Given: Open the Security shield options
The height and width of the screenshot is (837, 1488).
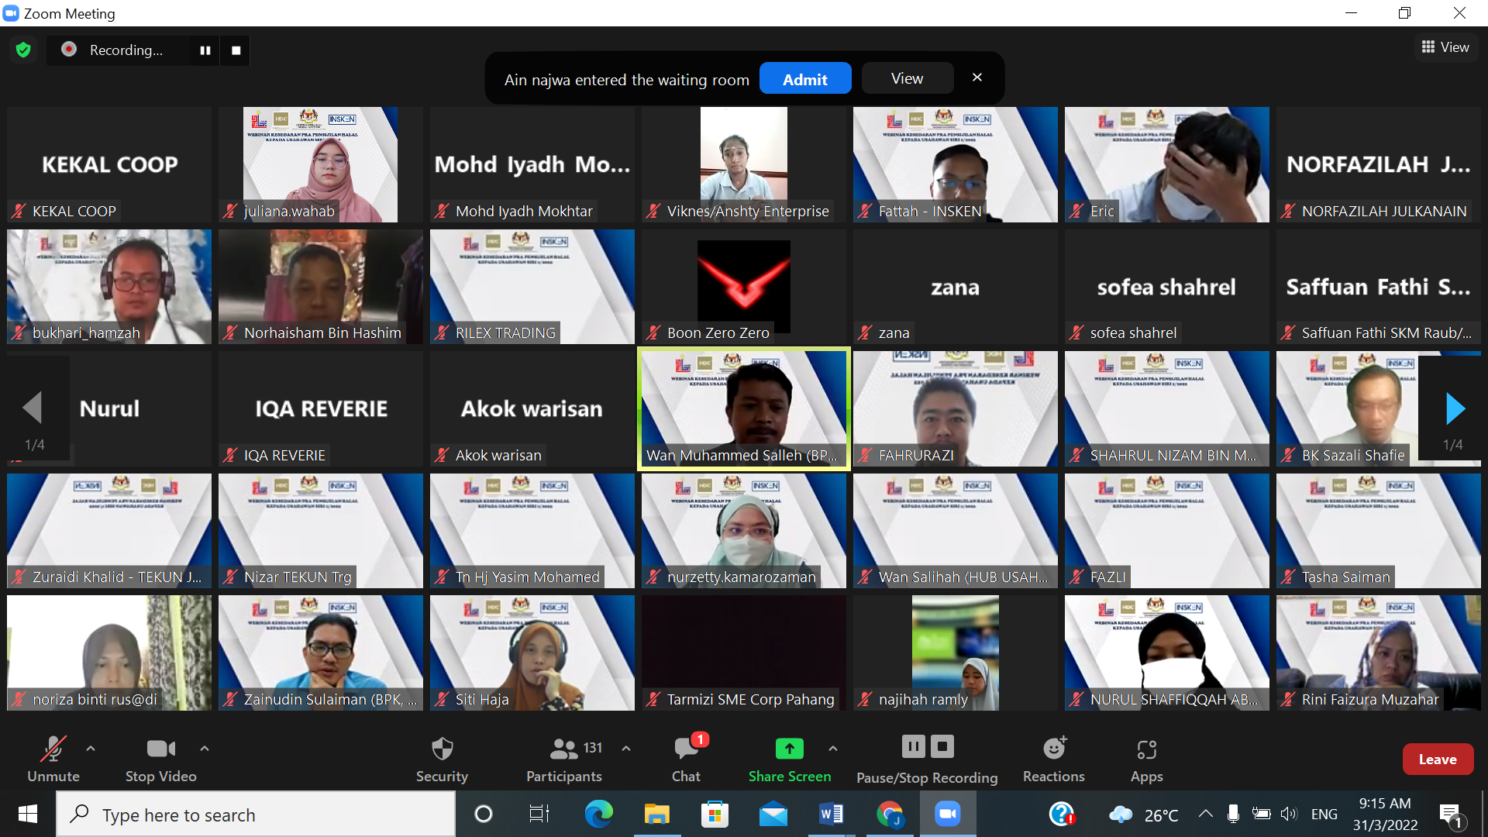Looking at the screenshot, I should click(x=442, y=759).
